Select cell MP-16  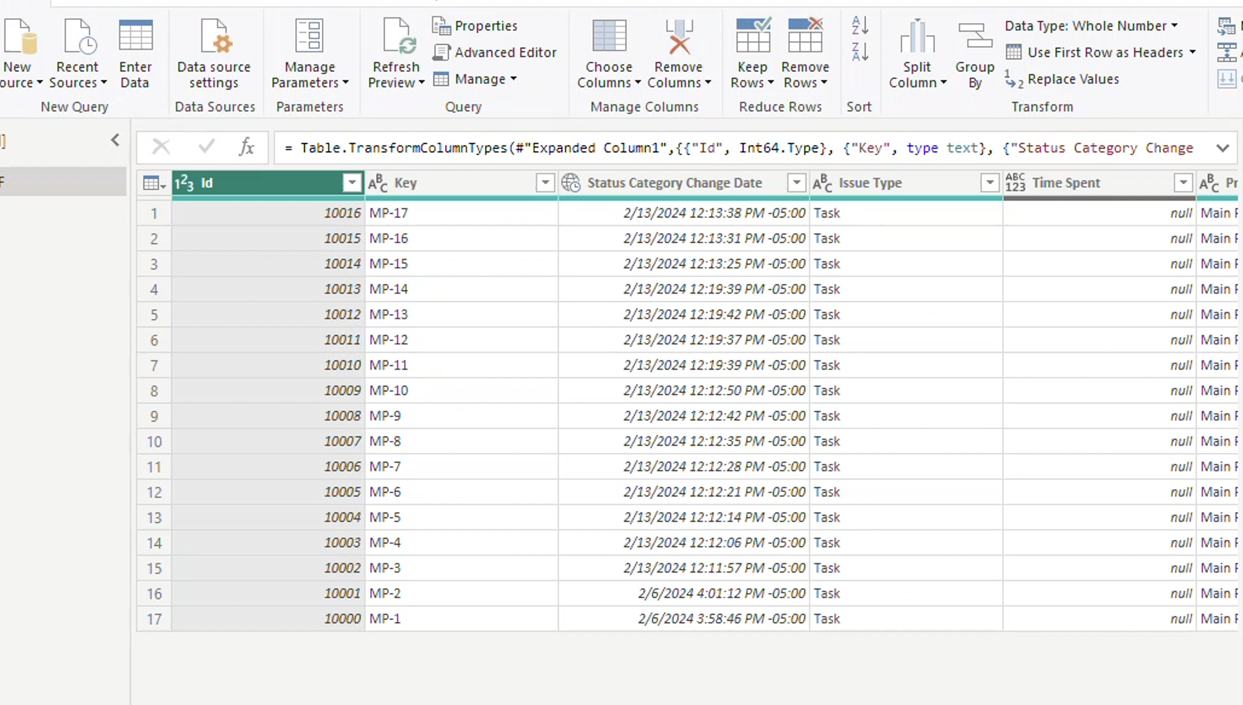pyautogui.click(x=461, y=238)
